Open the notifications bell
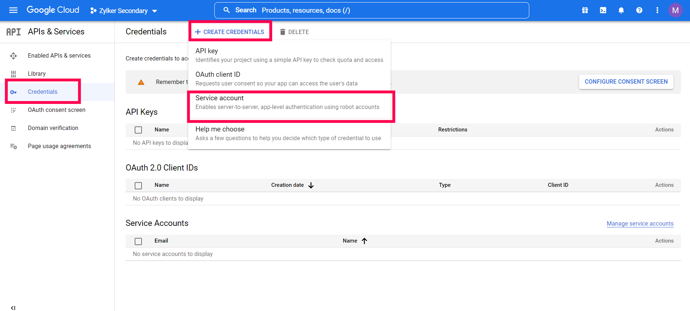Image resolution: width=690 pixels, height=311 pixels. coord(621,10)
